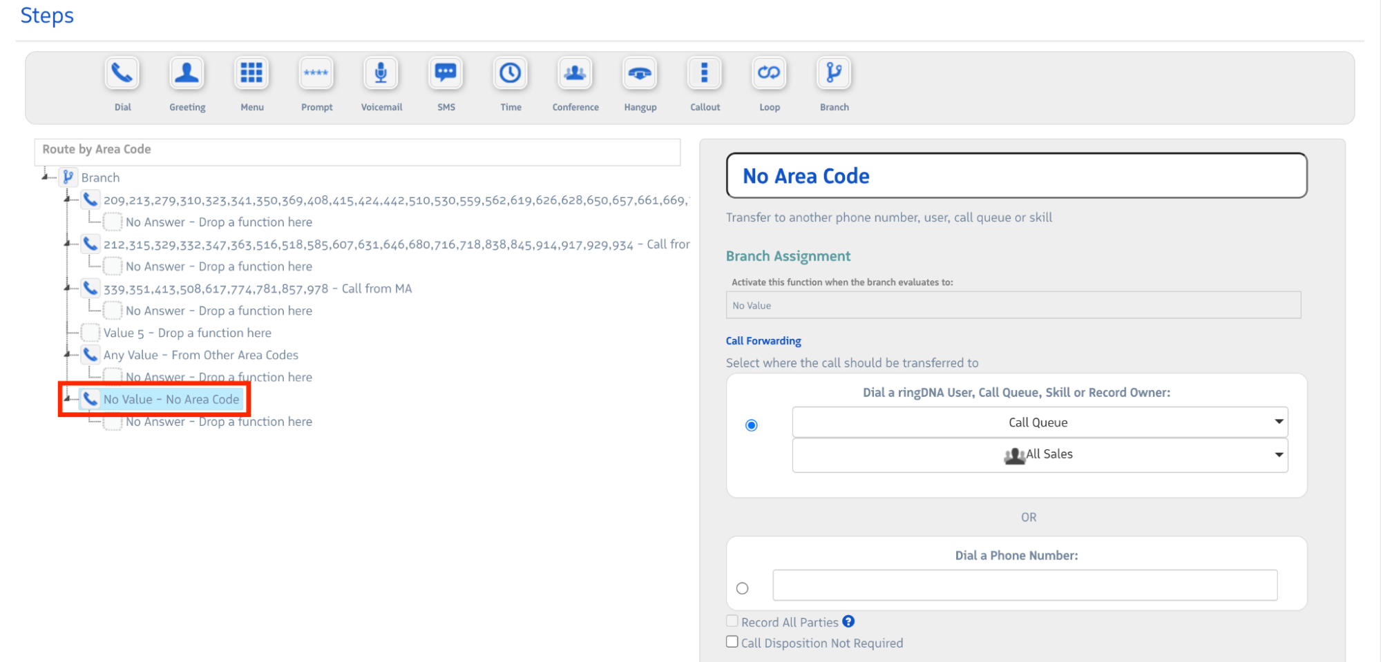This screenshot has width=1381, height=662.
Task: Click the Time clock icon
Action: tap(511, 74)
